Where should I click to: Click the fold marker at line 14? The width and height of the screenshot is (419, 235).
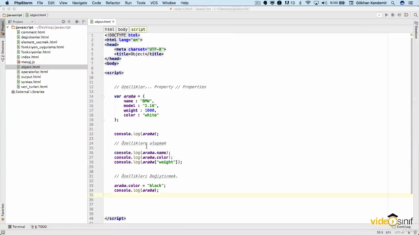tap(104, 97)
